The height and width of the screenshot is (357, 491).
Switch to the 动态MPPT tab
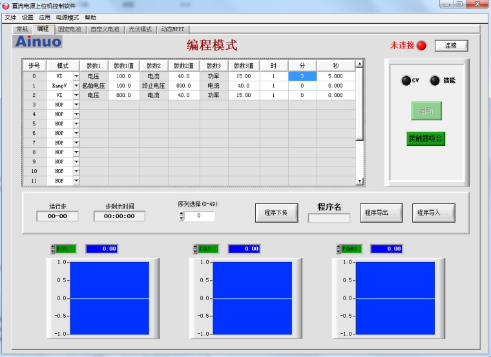(x=172, y=29)
